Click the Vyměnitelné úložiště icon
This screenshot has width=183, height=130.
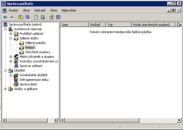[16, 75]
